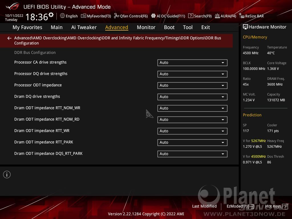Go back using the breadcrumb arrow

click(x=9, y=38)
